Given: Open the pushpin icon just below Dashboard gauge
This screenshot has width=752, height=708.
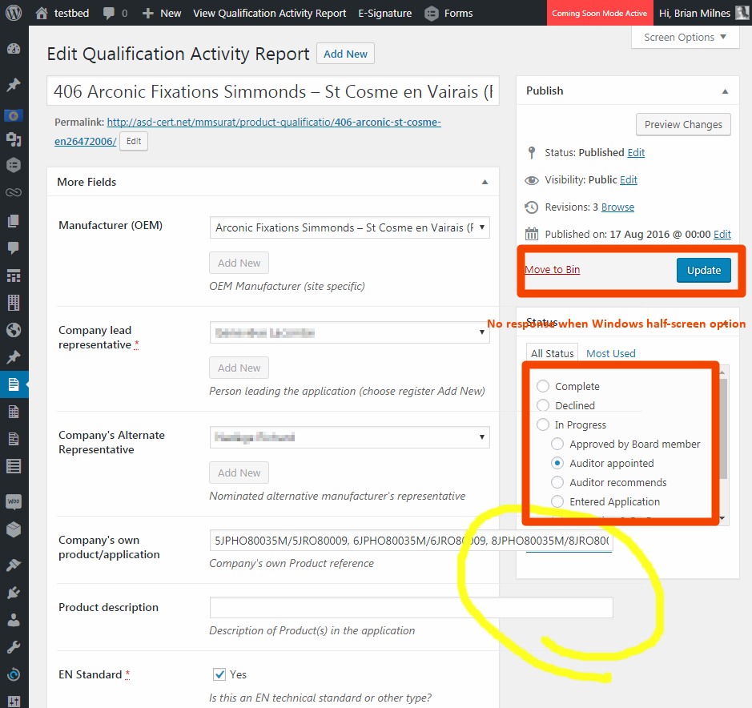Looking at the screenshot, I should coord(14,85).
